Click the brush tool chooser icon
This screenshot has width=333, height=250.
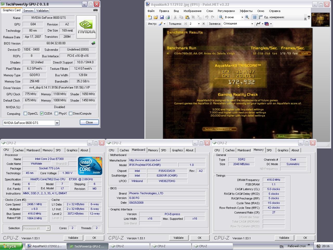[x=160, y=24]
